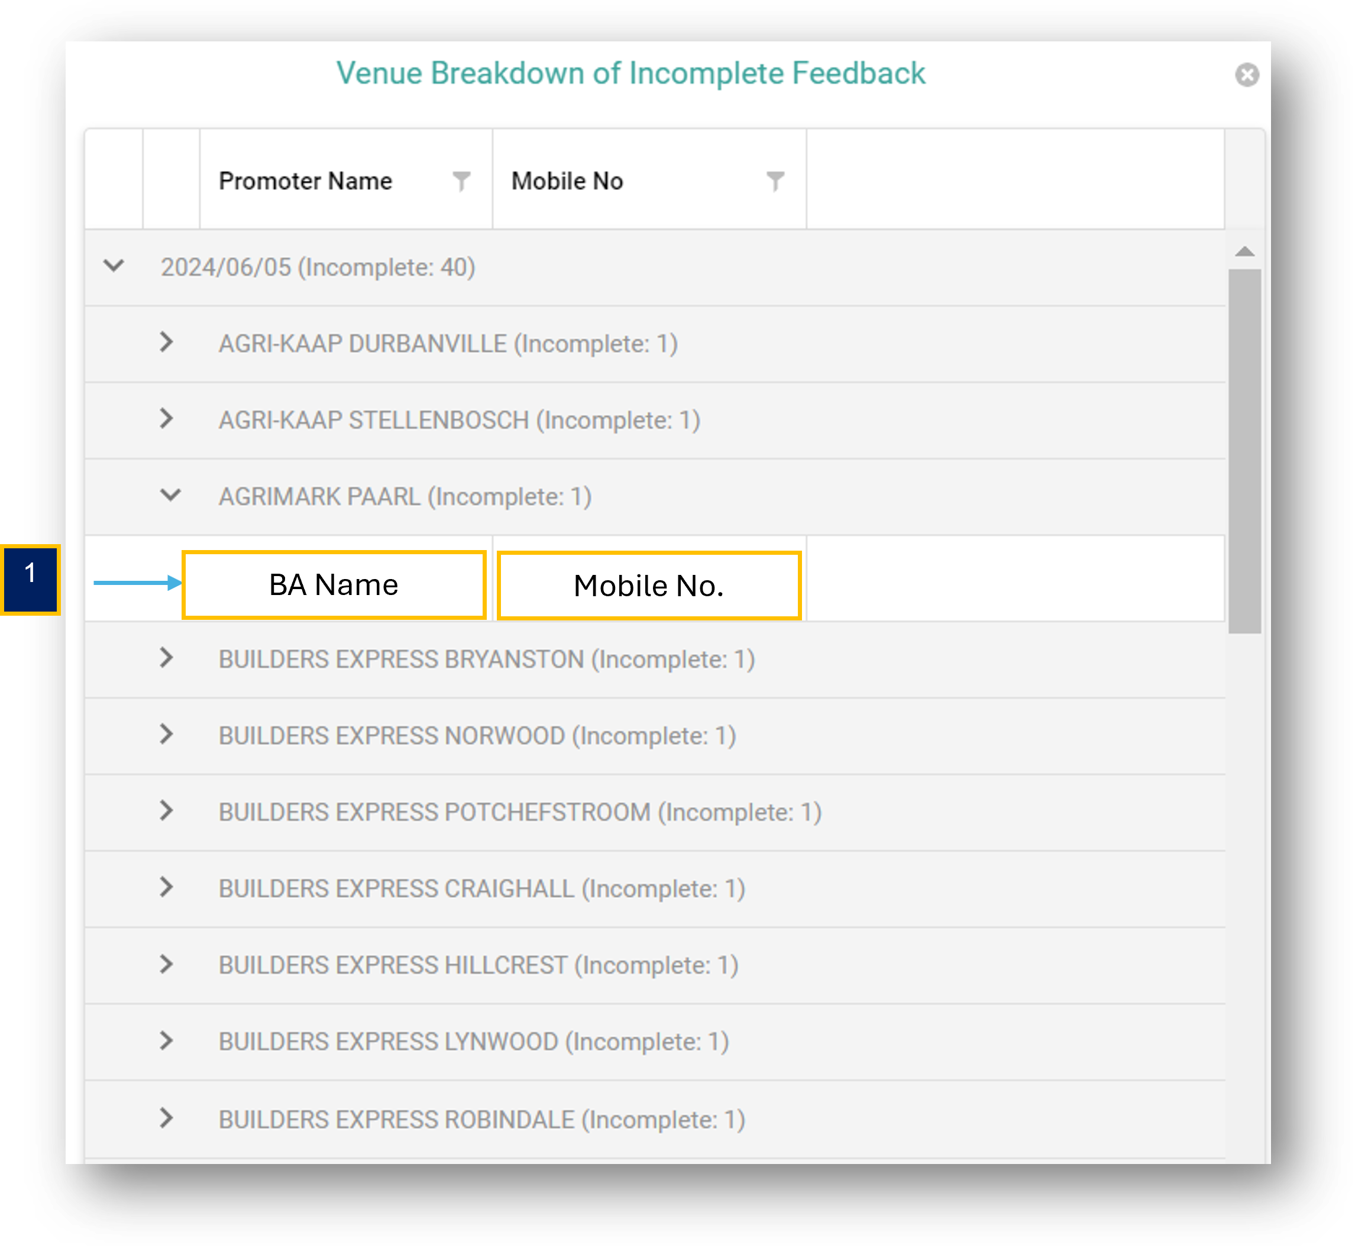Click the vertical scrollbar thumb
The image size is (1355, 1248).
pos(1244,451)
